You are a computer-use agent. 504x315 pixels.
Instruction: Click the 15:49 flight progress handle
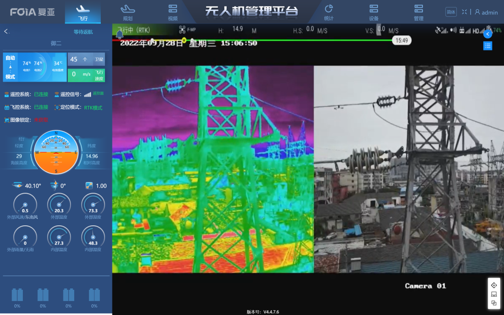[401, 41]
